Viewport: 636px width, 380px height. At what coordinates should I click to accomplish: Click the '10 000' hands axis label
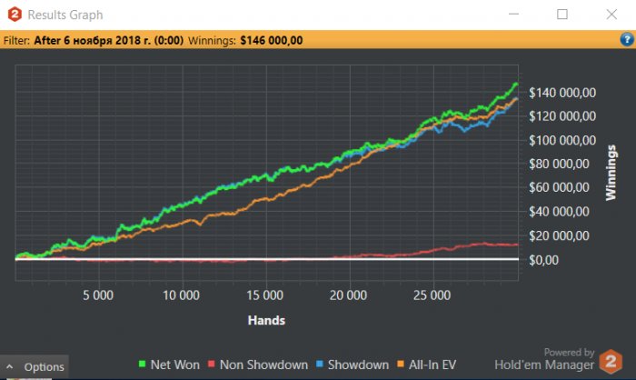pyautogui.click(x=182, y=295)
